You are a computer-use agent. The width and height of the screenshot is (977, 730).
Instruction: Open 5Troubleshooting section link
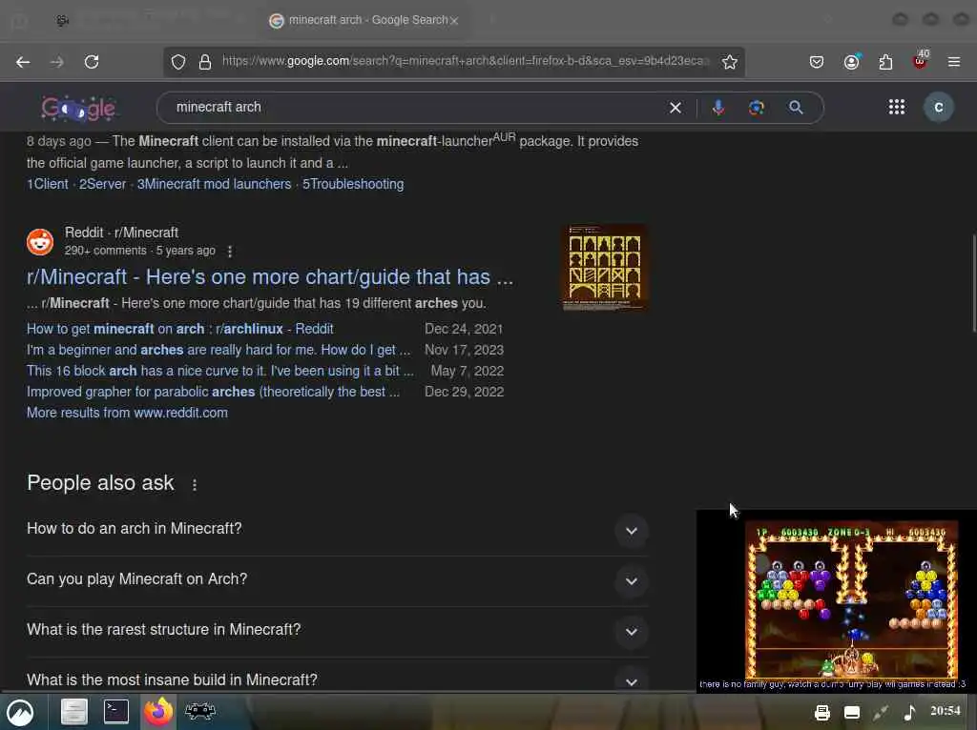(353, 184)
